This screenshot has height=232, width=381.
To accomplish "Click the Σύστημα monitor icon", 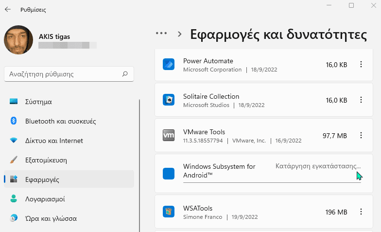I will 14,101.
